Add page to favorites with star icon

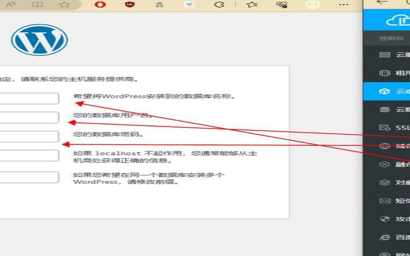[65, 5]
